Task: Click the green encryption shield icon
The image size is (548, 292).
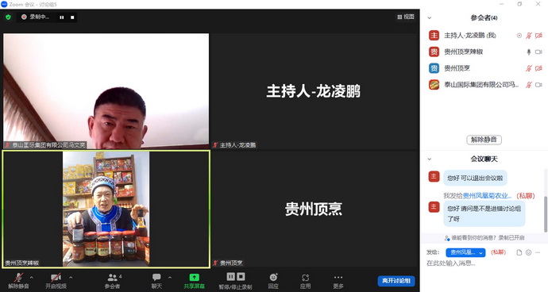Action: pos(8,17)
